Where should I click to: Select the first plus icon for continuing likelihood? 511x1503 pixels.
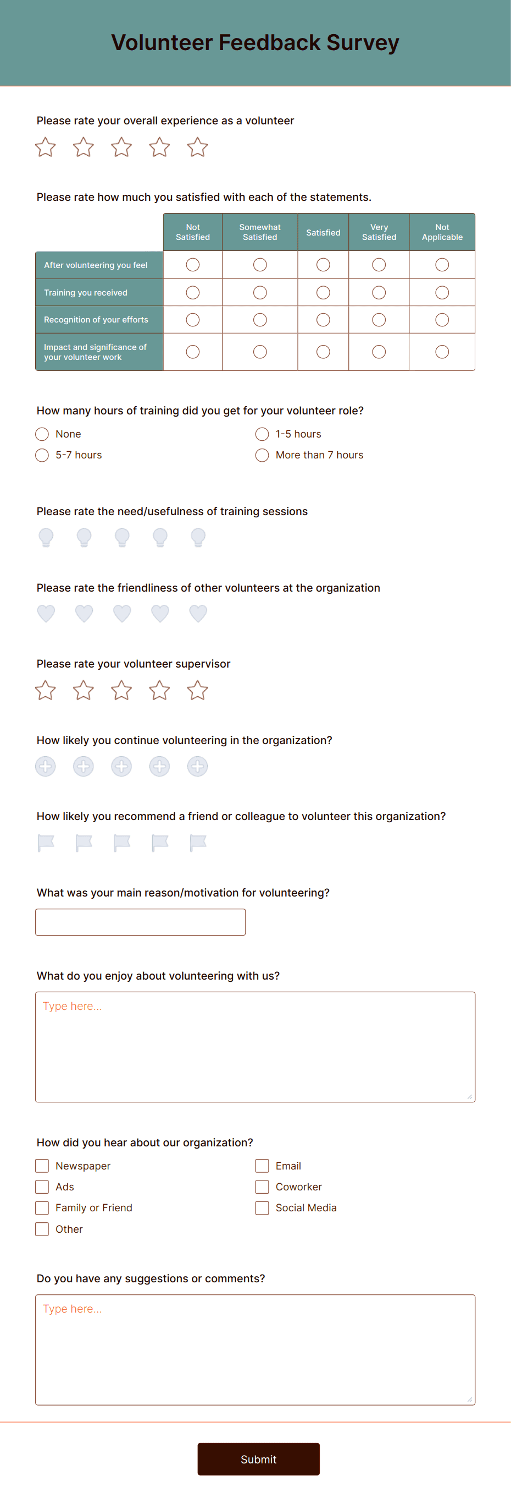(x=46, y=766)
